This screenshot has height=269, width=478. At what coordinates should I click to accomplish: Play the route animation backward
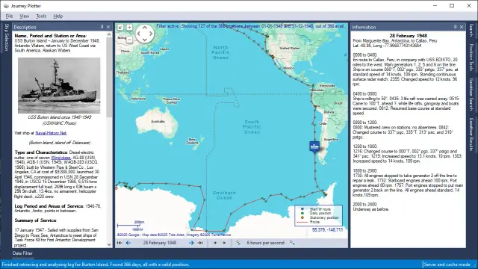tap(216, 243)
